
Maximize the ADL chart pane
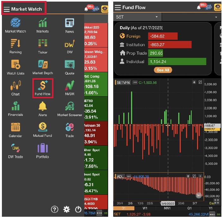coord(194,176)
